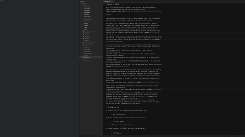Click the ci folder icon
Screen dimensions: 245x137
[83, 22]
